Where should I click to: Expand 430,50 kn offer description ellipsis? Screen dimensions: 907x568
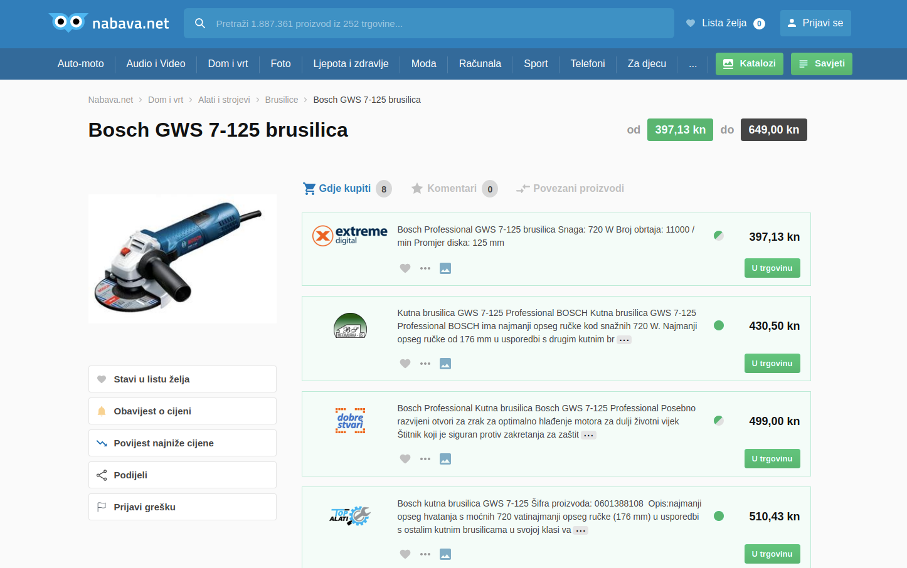point(624,340)
